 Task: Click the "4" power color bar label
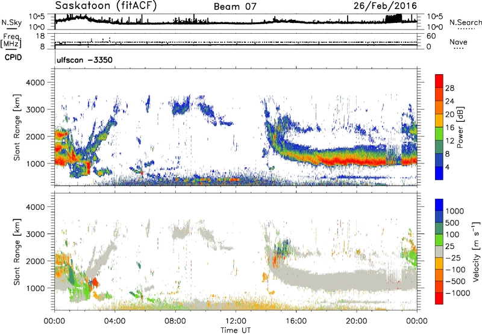[447, 167]
